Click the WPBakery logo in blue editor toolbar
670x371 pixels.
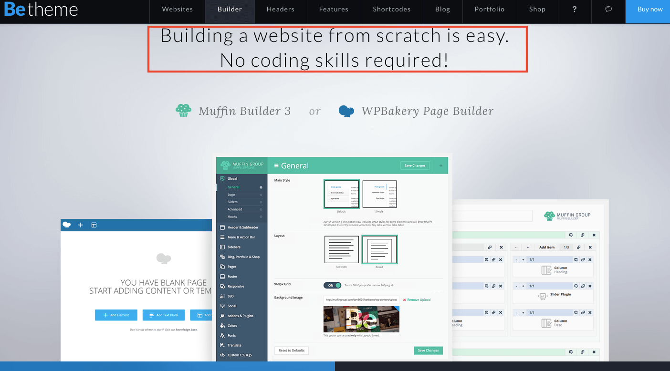67,225
